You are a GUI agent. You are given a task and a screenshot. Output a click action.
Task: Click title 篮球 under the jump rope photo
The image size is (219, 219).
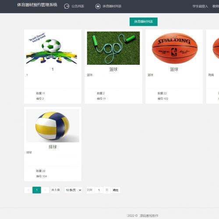[x=113, y=69]
